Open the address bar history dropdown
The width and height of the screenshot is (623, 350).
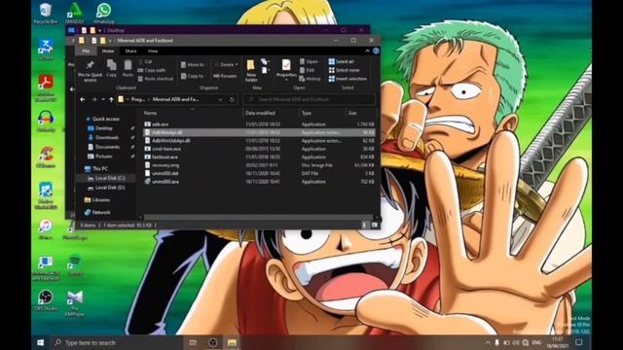(220, 99)
